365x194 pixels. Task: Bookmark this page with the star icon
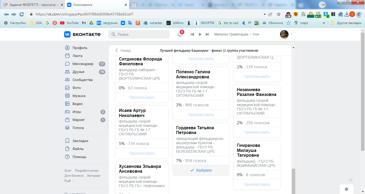click(279, 14)
